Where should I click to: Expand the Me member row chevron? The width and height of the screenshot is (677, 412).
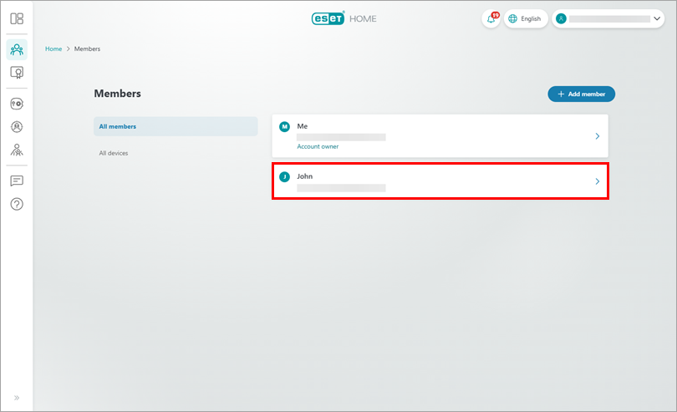tap(597, 135)
